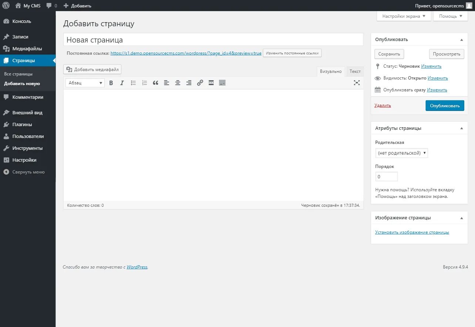Switch to the Визуально editor tab
This screenshot has width=475, height=327.
(x=331, y=71)
